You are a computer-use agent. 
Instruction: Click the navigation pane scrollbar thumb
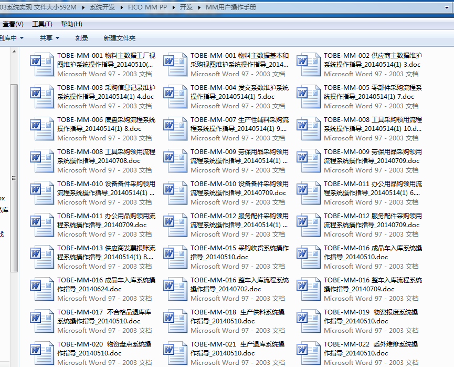[14, 178]
